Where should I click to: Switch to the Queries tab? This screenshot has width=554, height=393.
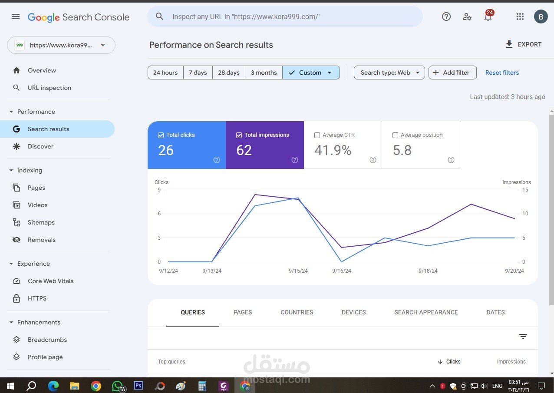coord(193,312)
